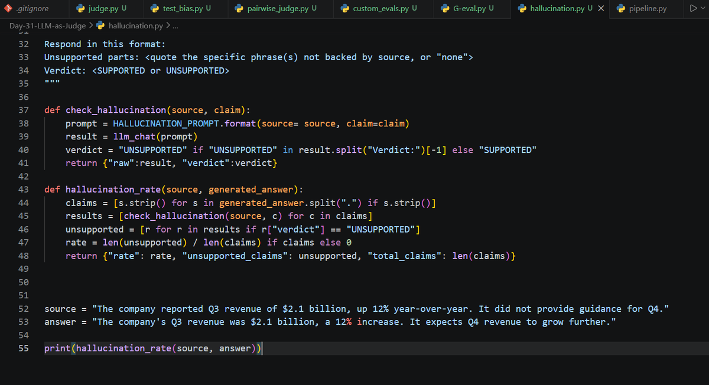
Task: Click line number 43 in gutter
Action: click(24, 190)
